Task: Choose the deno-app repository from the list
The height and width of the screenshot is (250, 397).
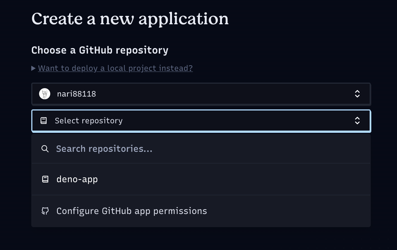Action: point(201,179)
